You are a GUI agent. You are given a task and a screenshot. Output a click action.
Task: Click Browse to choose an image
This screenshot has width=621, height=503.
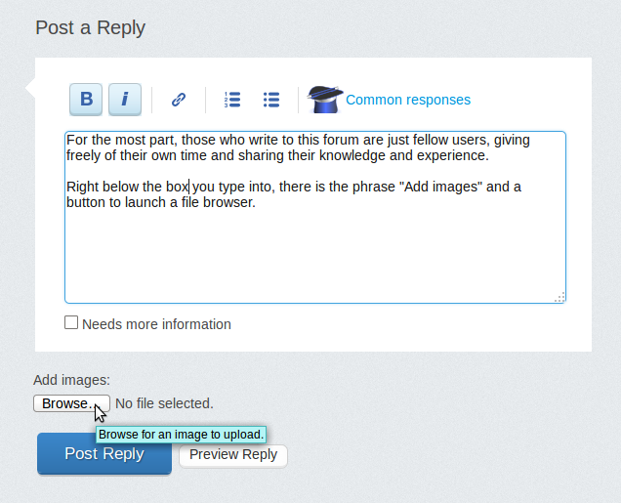(x=65, y=403)
